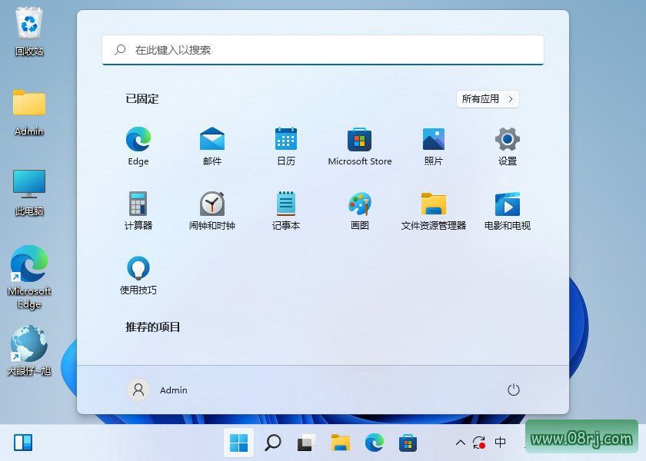This screenshot has width=646, height=461.
Task: Open the Admin user account menu
Action: (x=157, y=390)
